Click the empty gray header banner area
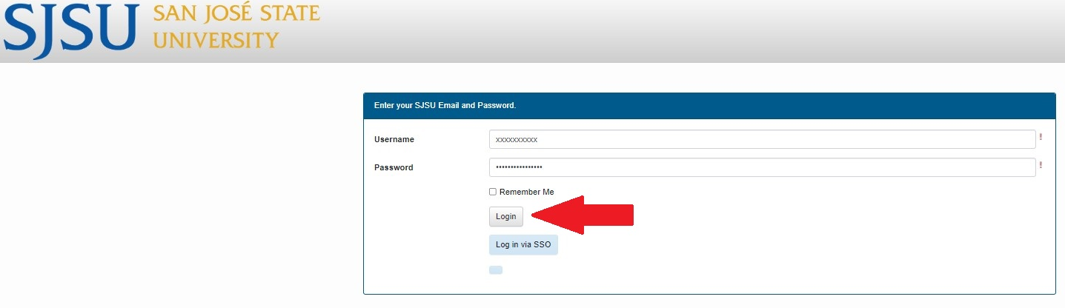The height and width of the screenshot is (308, 1065). coord(667,31)
